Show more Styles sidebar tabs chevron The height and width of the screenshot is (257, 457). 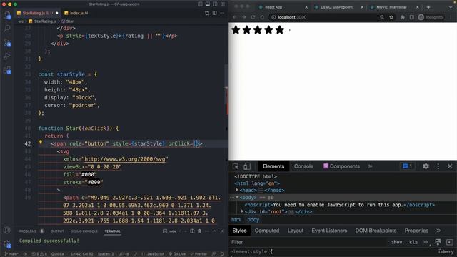[x=438, y=231]
